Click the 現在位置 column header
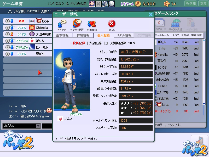 (x=196, y=35)
